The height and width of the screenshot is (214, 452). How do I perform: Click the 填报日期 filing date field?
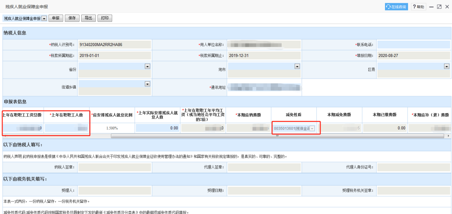(413, 56)
